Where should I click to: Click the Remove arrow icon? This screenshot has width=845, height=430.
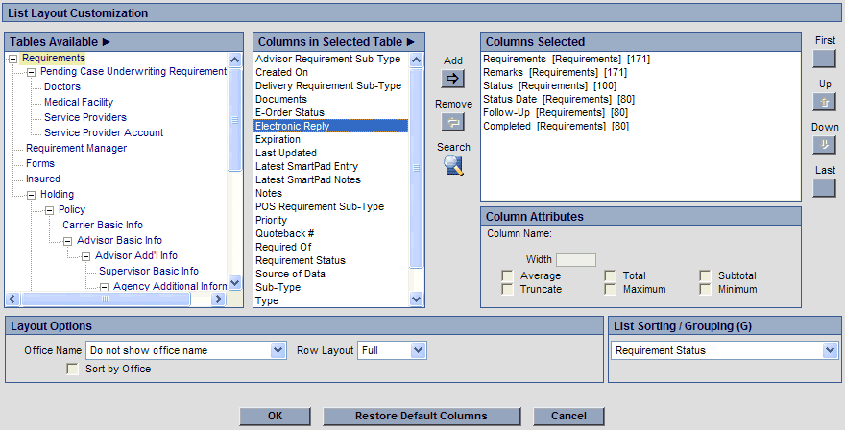click(x=453, y=122)
